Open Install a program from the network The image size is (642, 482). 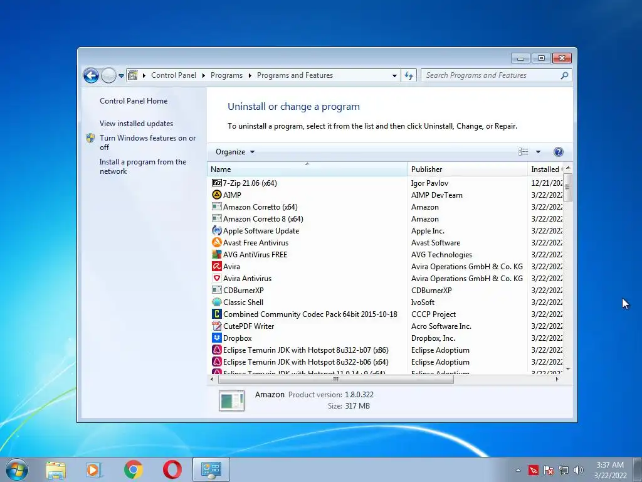143,166
